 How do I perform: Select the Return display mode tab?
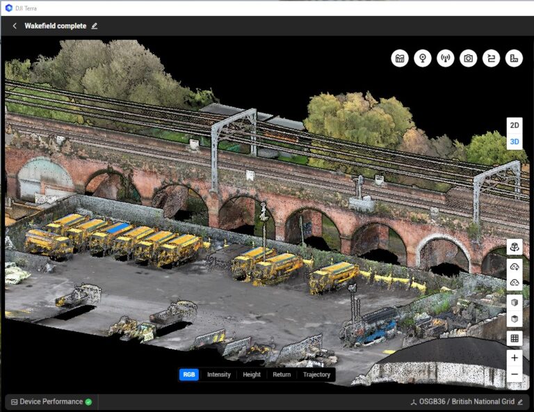tap(282, 374)
